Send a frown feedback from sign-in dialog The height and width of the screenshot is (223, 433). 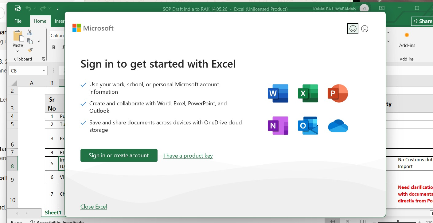pos(365,29)
